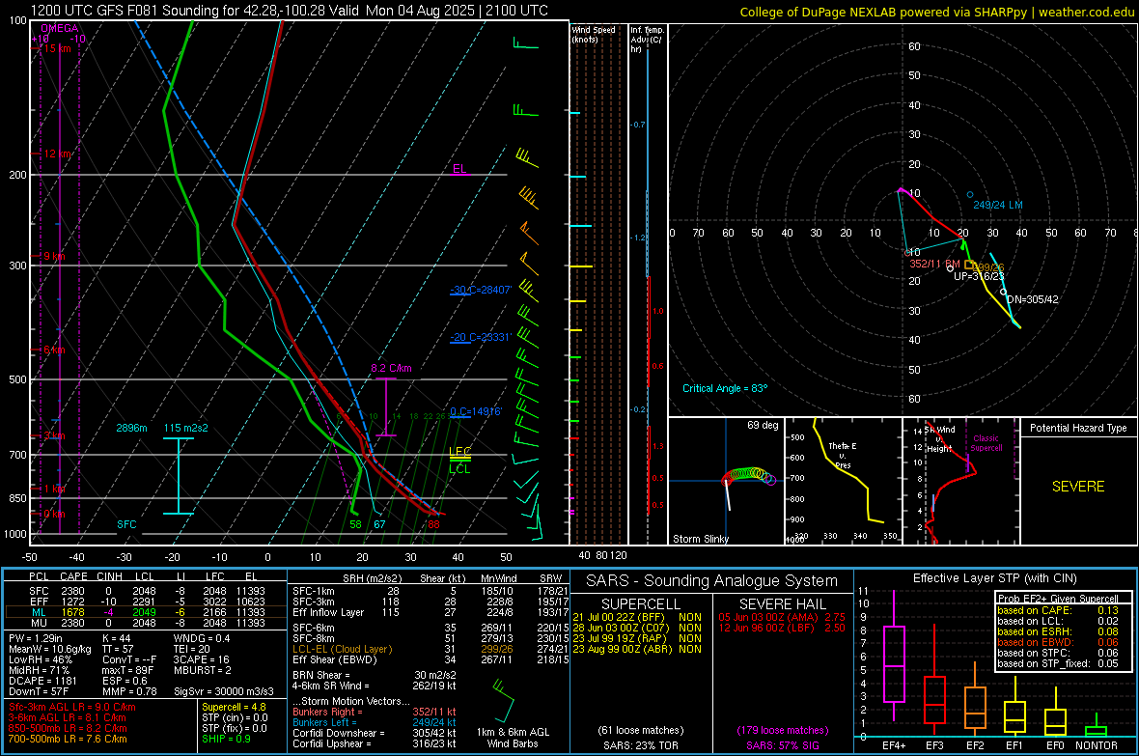This screenshot has width=1139, height=756.
Task: Click the Bunkers Left storm motion
Action: (x=375, y=722)
